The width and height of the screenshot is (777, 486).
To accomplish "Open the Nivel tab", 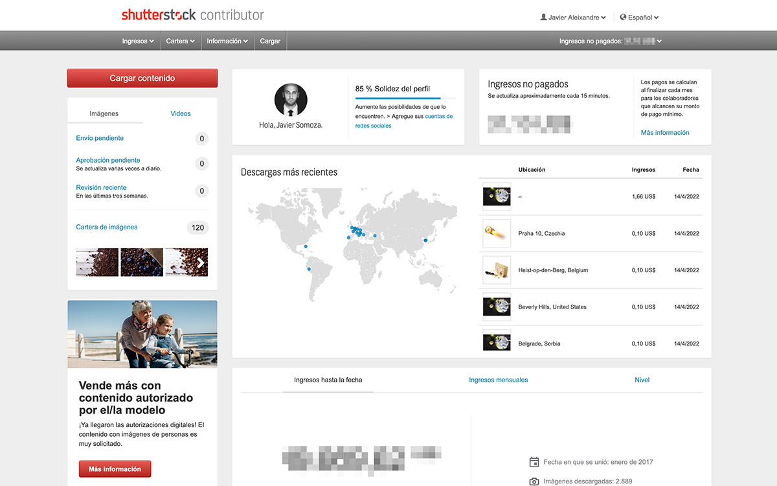I will click(x=642, y=380).
